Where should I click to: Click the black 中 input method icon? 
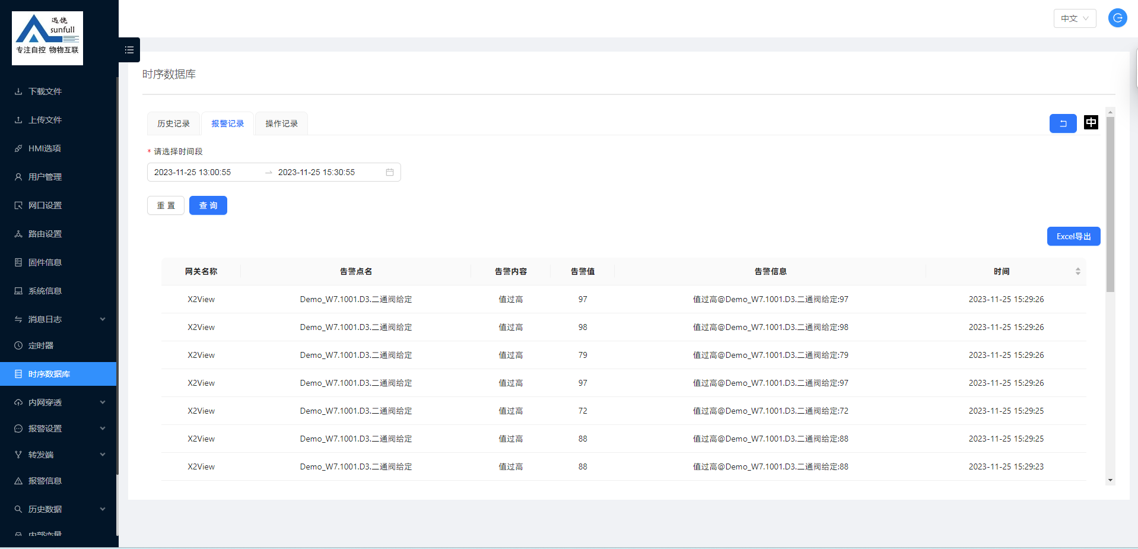pyautogui.click(x=1091, y=122)
